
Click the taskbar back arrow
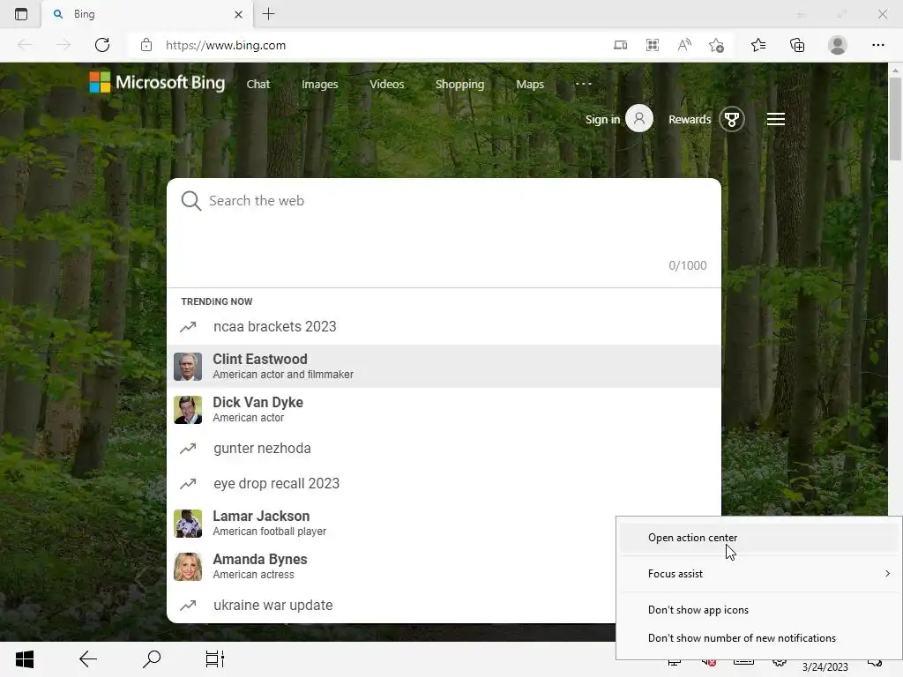(88, 659)
